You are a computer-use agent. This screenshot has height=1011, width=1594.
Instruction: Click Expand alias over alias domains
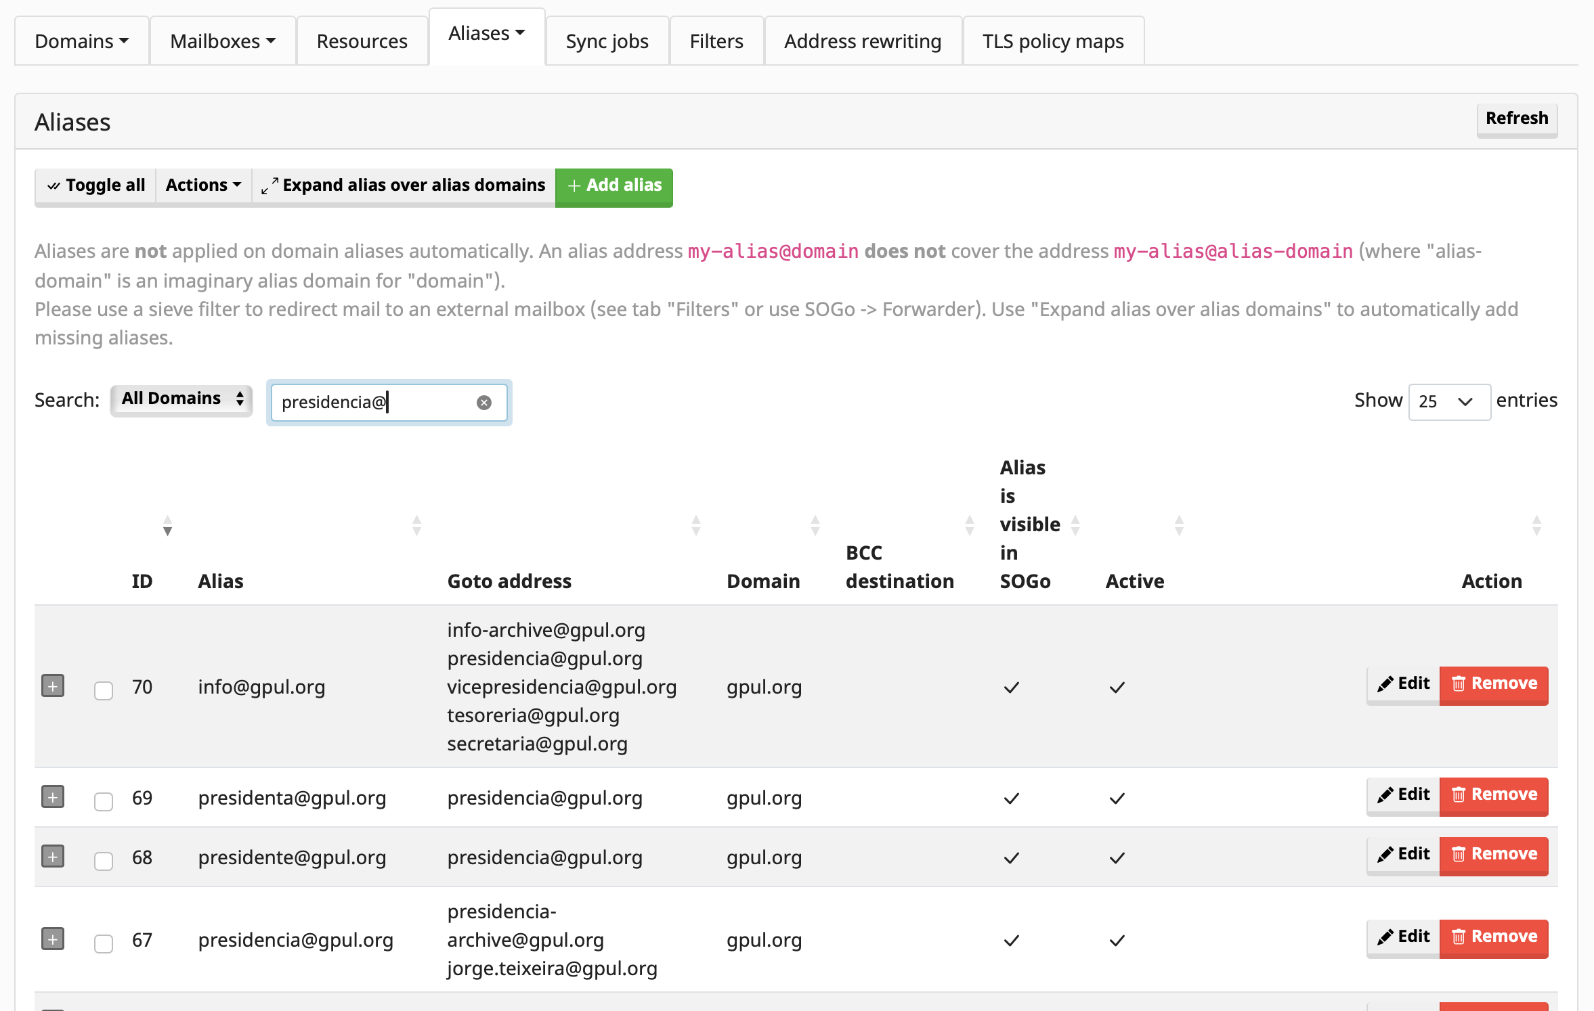click(x=404, y=186)
